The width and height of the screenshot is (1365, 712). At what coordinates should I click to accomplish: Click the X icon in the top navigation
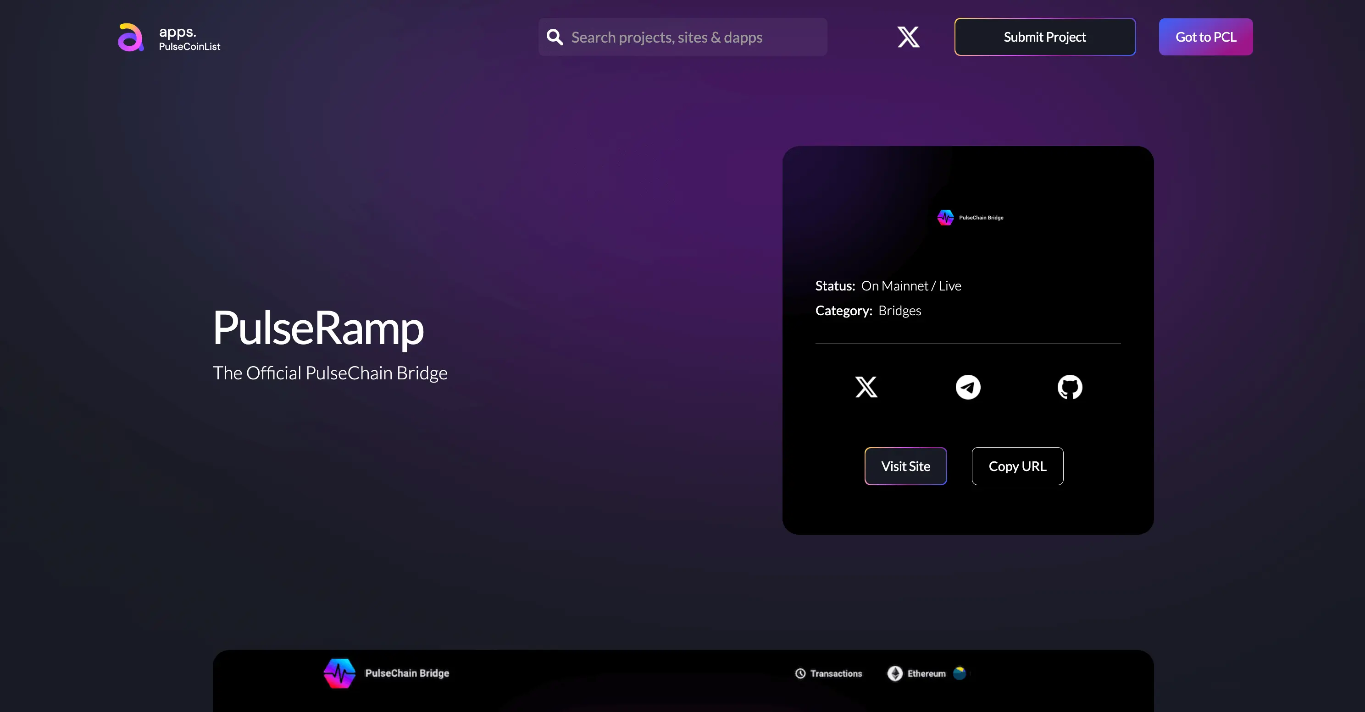(x=908, y=37)
